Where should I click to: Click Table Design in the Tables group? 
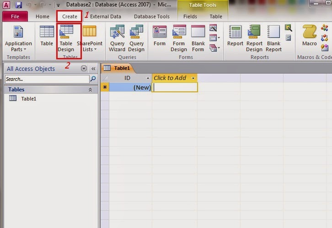pos(66,38)
